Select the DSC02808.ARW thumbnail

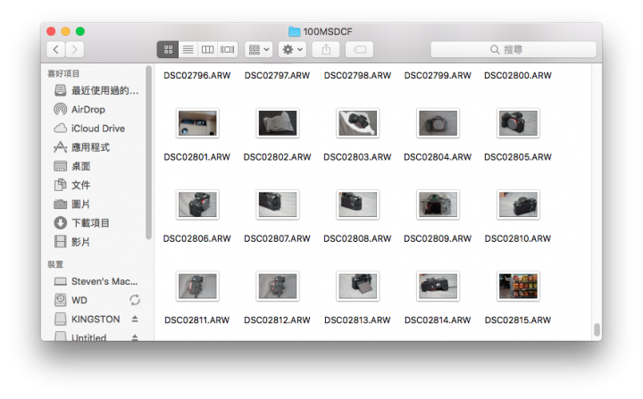pos(357,204)
